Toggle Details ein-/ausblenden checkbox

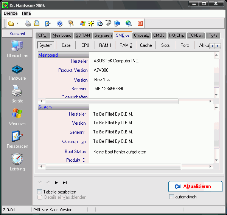39,197
